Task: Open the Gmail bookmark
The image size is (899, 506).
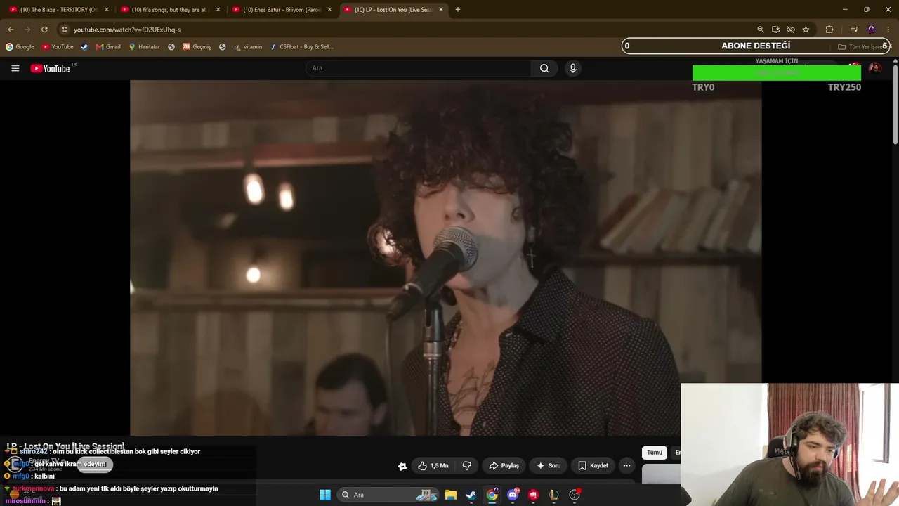Action: [x=108, y=47]
